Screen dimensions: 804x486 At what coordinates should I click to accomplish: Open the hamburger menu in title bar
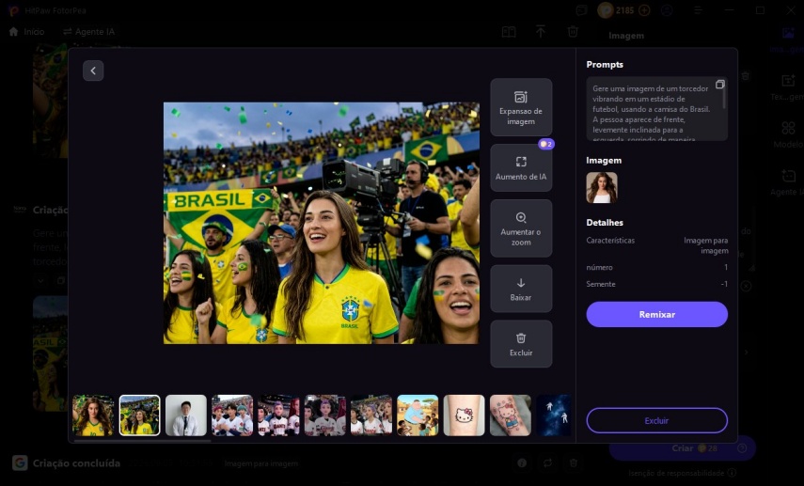698,10
